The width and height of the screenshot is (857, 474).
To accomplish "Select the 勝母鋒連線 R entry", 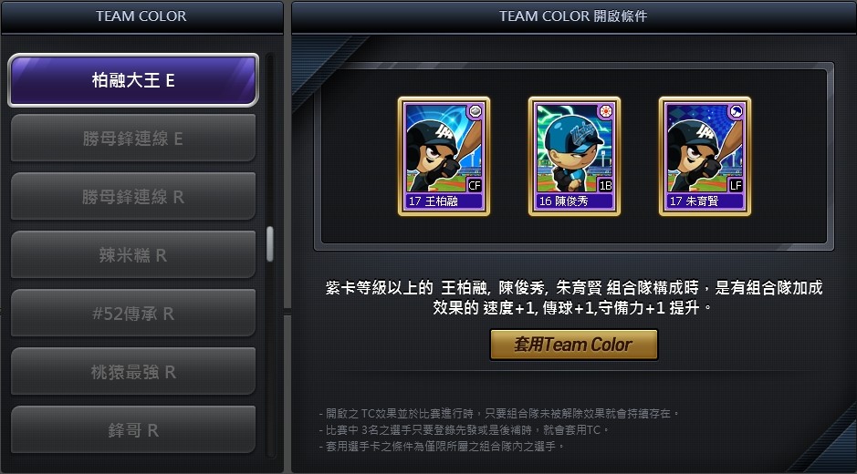I will (133, 196).
